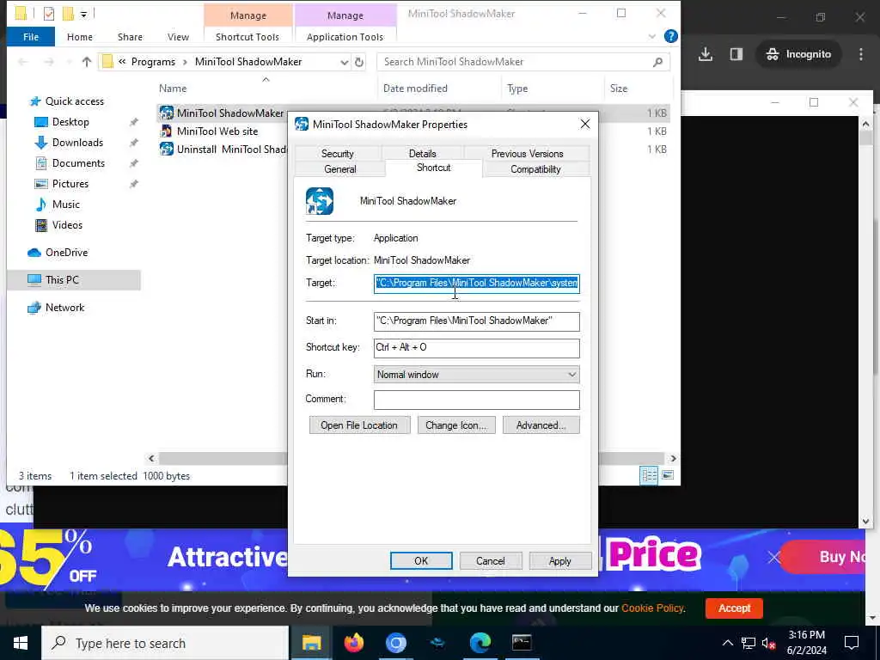Dismiss the promo banner with X
The image size is (880, 660).
pos(774,557)
